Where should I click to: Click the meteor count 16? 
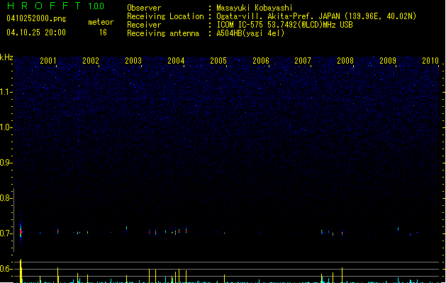pyautogui.click(x=103, y=33)
